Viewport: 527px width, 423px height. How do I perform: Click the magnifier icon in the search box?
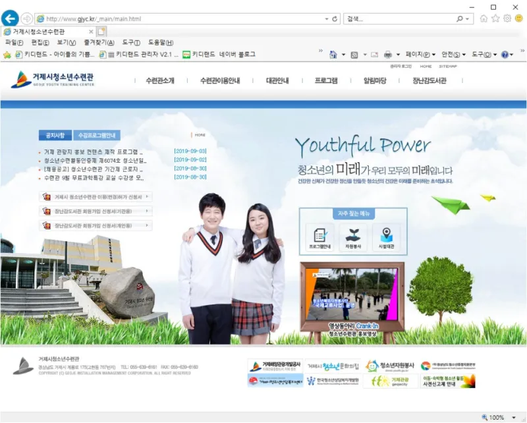click(x=459, y=19)
